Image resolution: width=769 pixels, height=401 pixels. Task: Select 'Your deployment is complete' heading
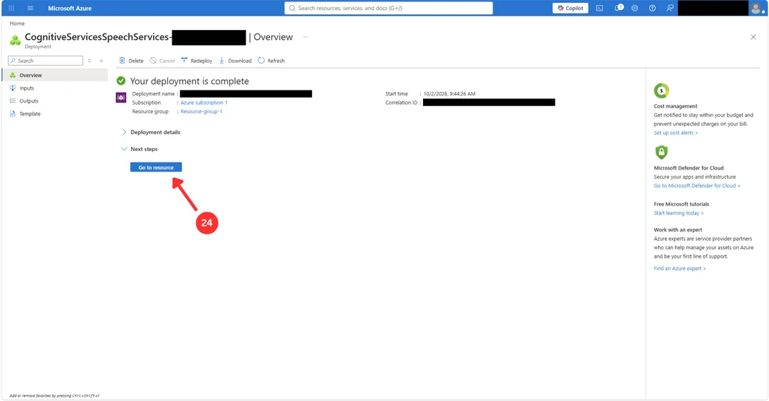coord(189,81)
